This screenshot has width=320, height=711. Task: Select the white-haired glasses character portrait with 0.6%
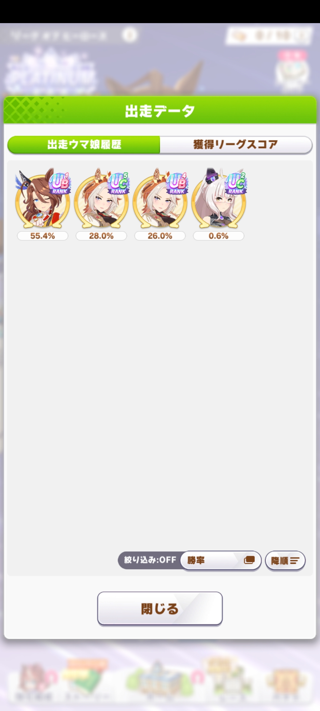coord(218,198)
